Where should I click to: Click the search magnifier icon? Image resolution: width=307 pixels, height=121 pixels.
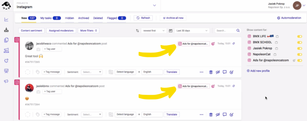click(238, 31)
